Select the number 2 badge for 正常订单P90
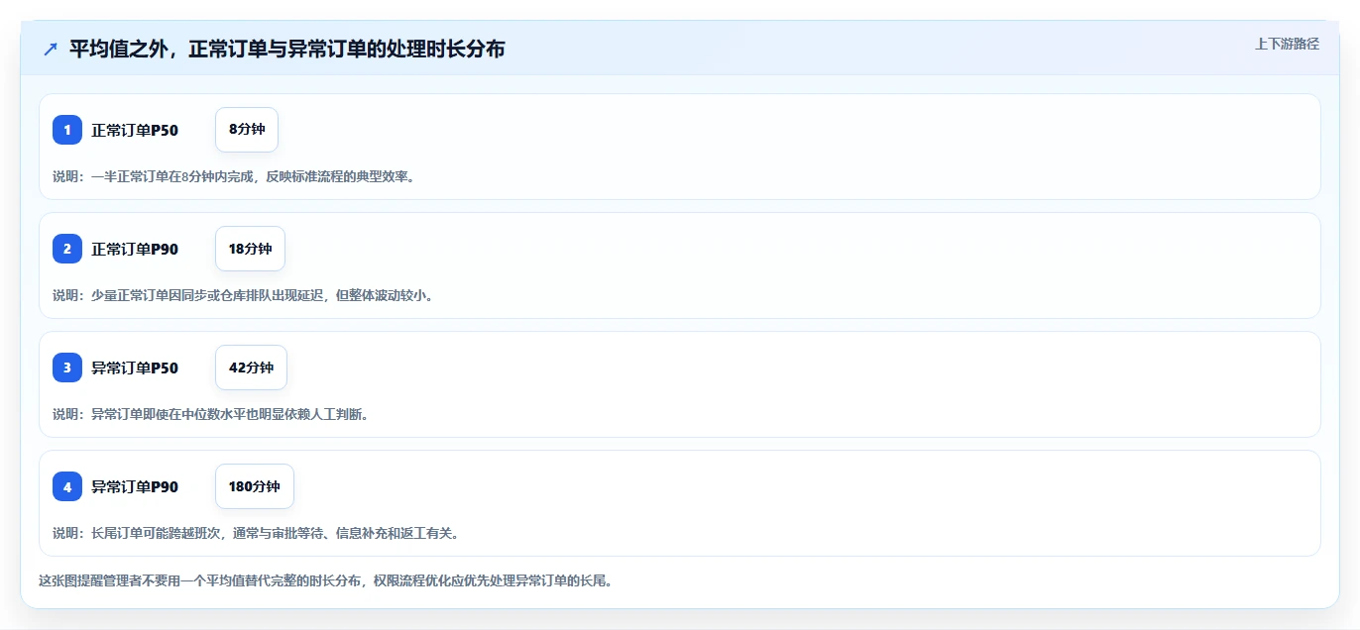 67,249
